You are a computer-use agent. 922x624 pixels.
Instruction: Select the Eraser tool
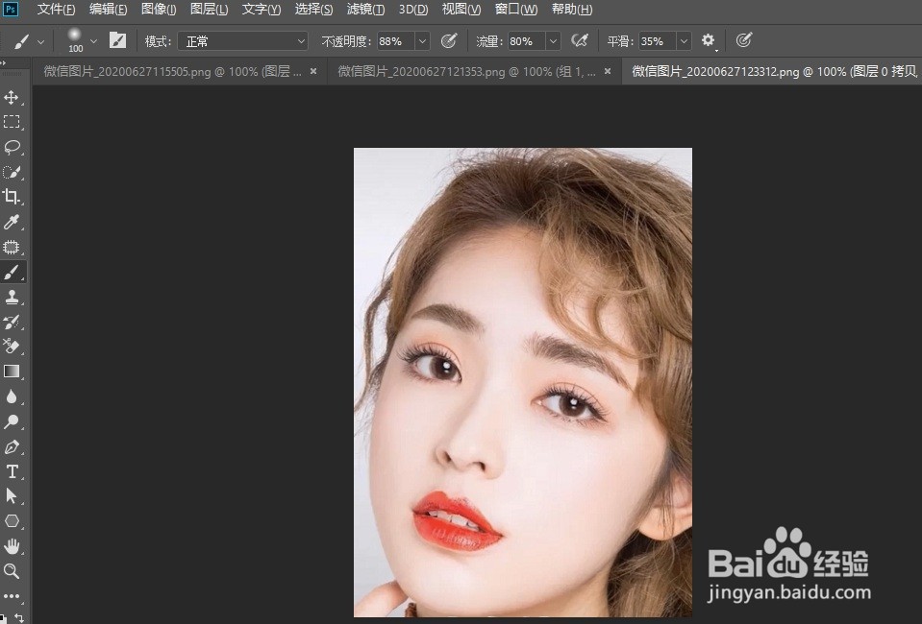coord(12,347)
